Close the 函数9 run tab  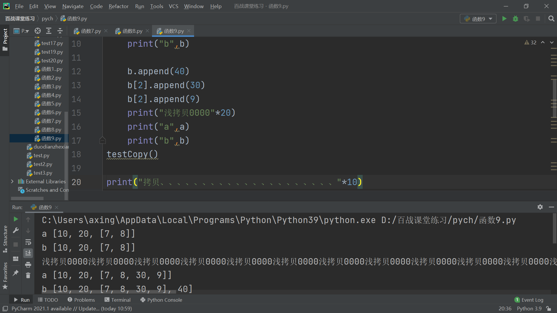57,207
